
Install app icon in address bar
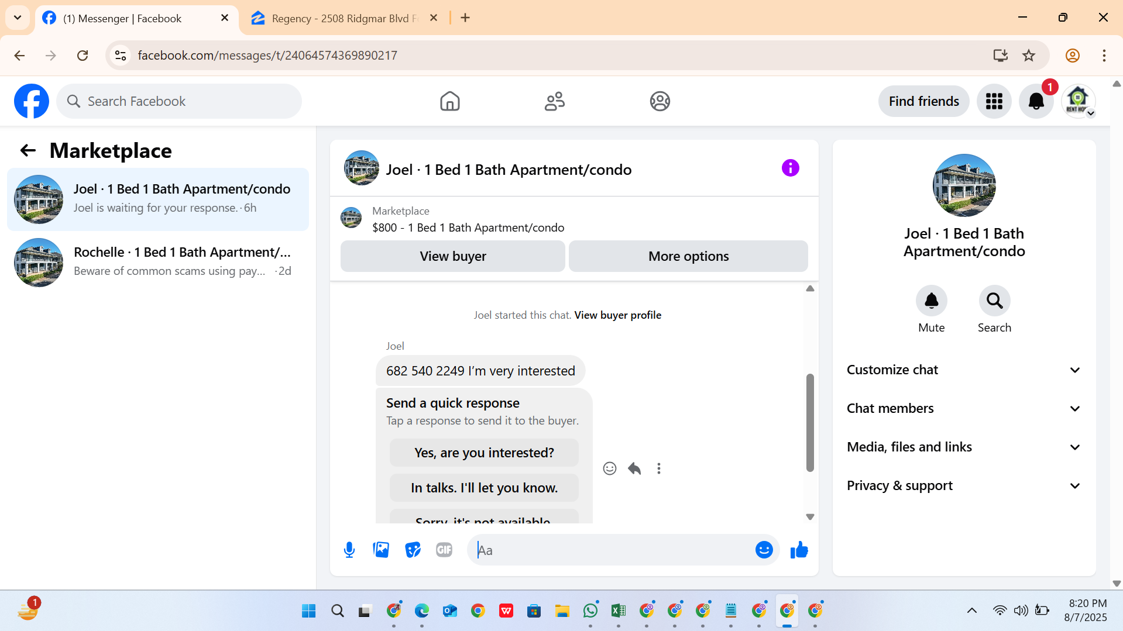point(1001,56)
